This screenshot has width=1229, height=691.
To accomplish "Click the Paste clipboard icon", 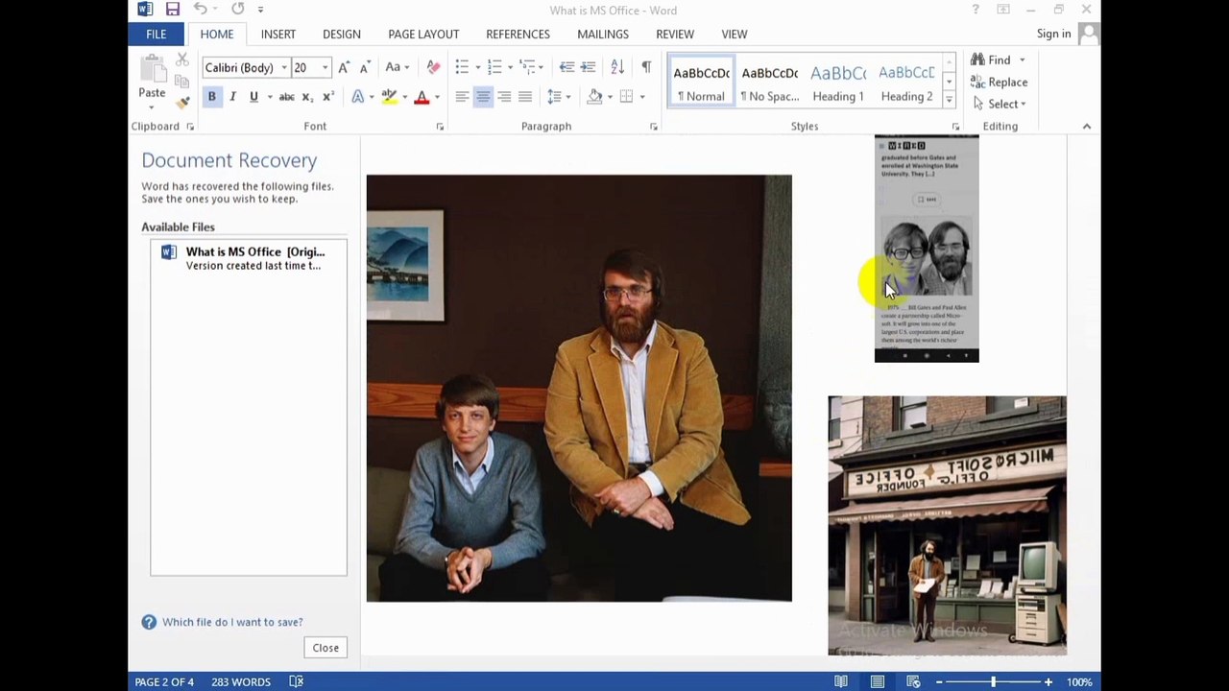I will click(x=152, y=70).
